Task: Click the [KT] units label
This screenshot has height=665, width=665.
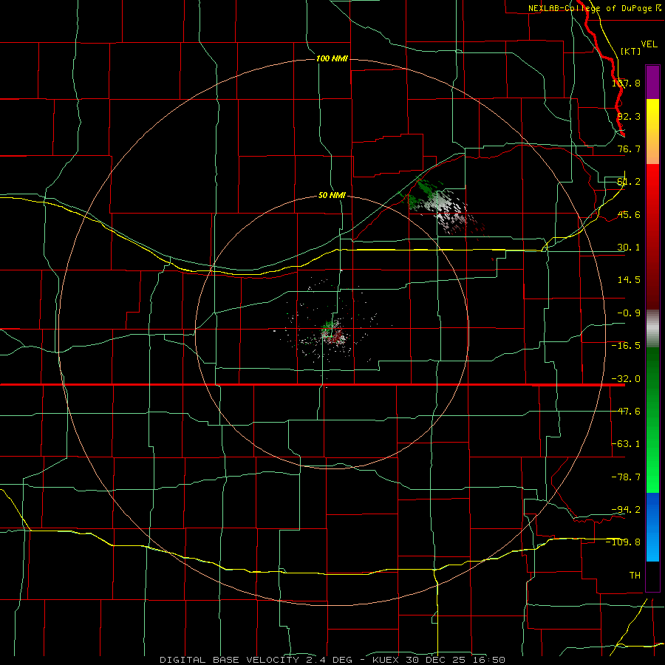Action: pos(631,51)
